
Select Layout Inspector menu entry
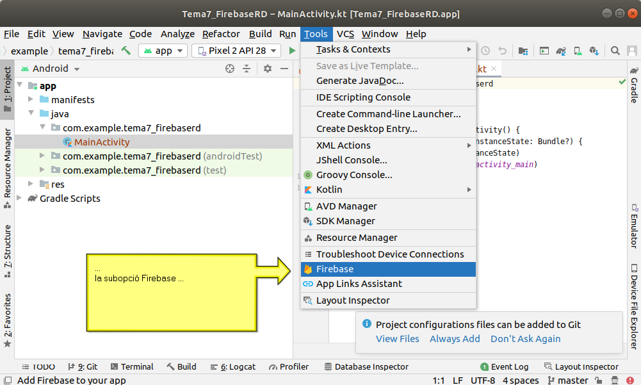click(388, 300)
